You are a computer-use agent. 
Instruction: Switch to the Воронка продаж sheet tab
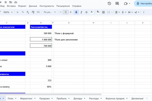pos(115,98)
